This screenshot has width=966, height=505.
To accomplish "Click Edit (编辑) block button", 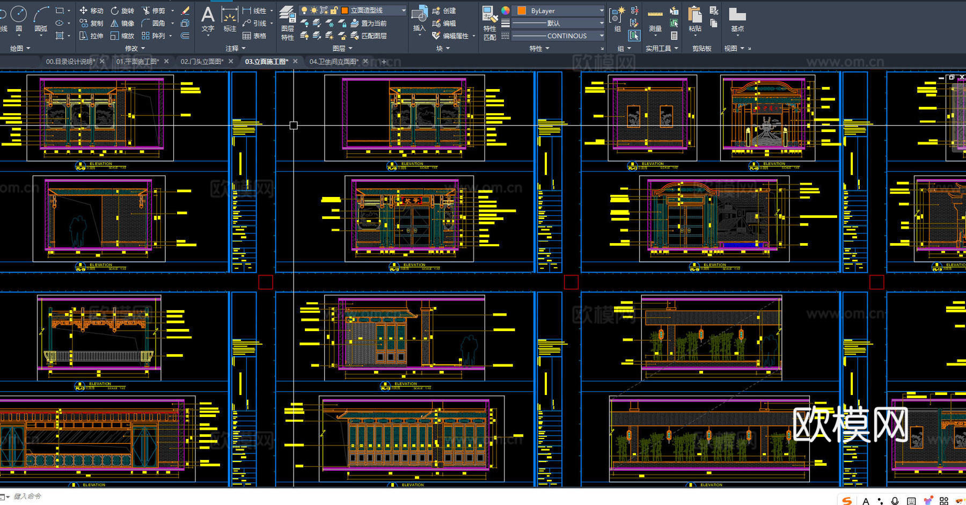I will click(x=444, y=23).
